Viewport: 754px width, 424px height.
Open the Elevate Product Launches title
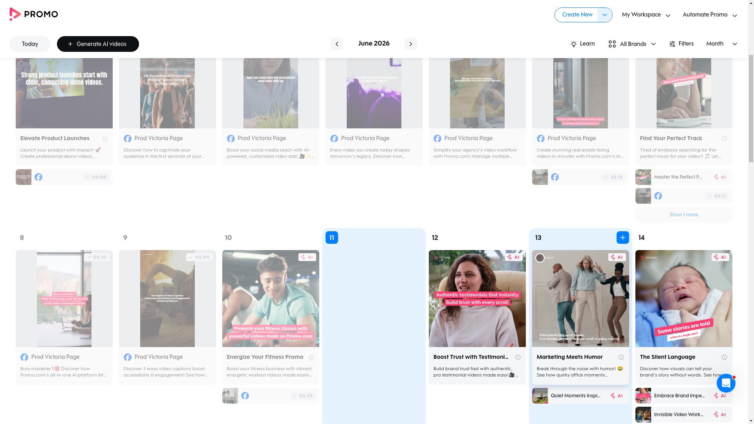(x=55, y=139)
